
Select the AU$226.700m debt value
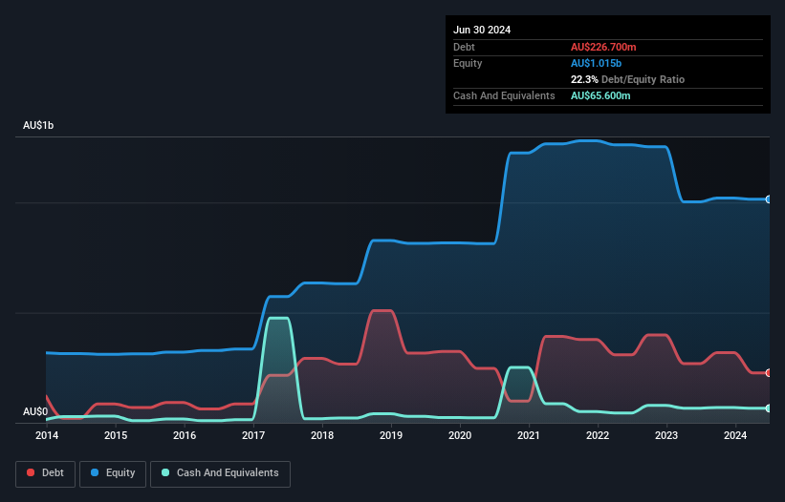click(x=603, y=47)
